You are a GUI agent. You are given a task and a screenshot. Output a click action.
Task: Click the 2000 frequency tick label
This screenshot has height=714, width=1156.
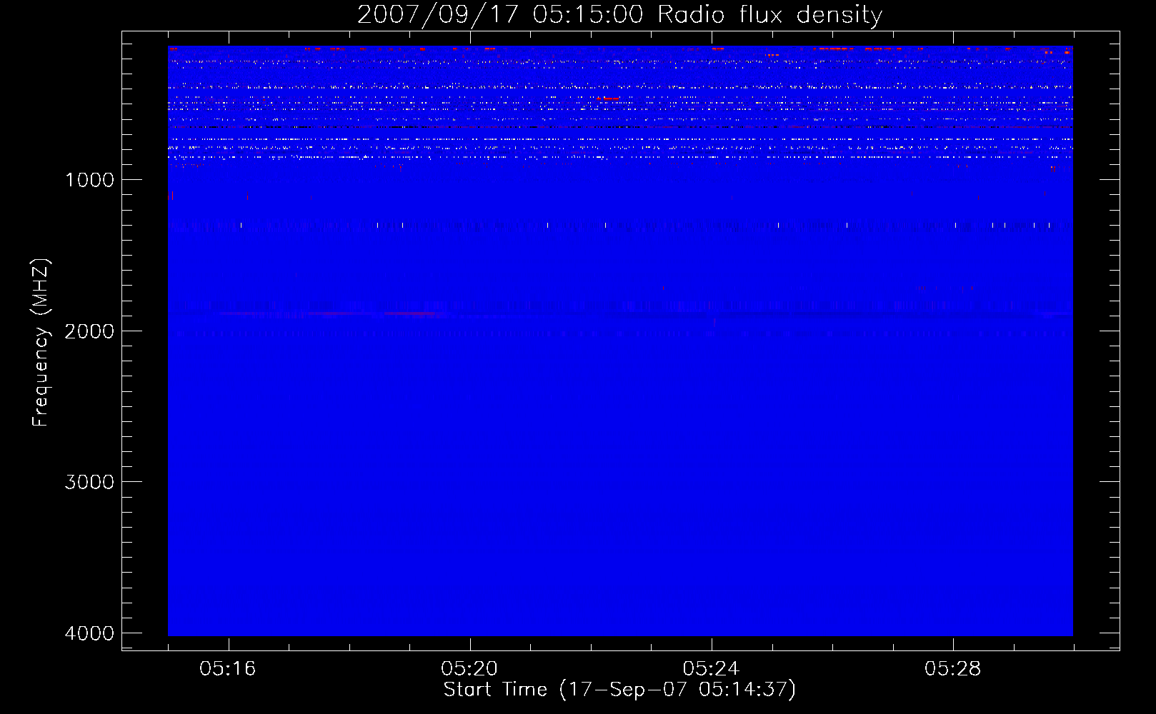(89, 331)
